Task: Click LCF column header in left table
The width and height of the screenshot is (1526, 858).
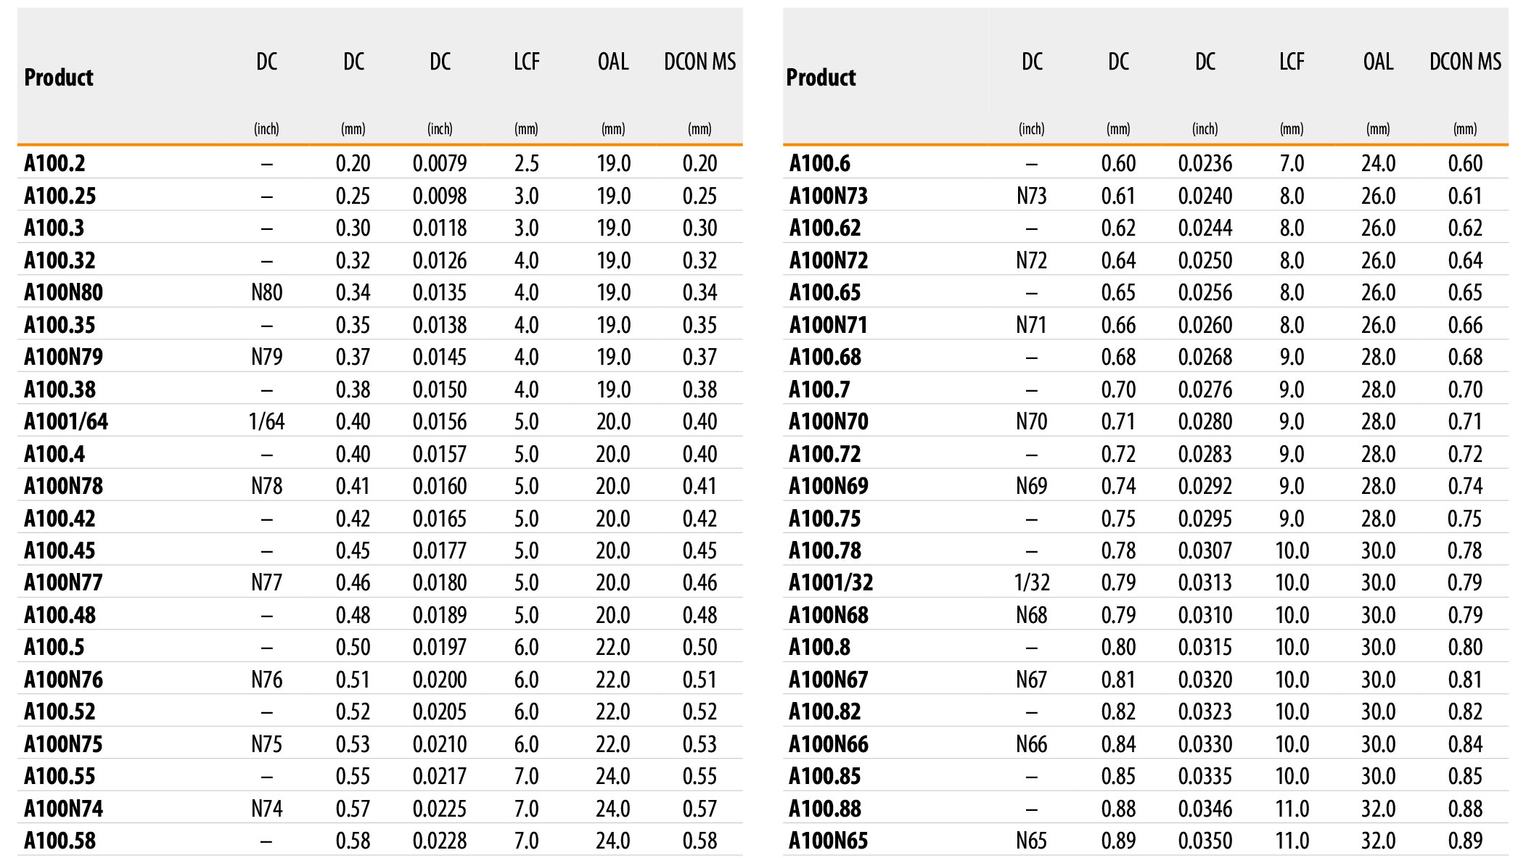Action: [527, 62]
